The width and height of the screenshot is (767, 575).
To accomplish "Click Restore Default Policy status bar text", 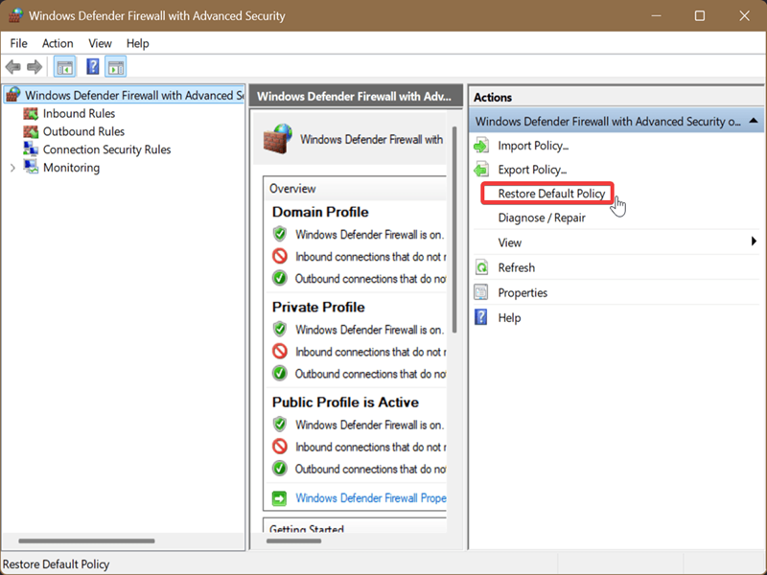I will point(56,564).
